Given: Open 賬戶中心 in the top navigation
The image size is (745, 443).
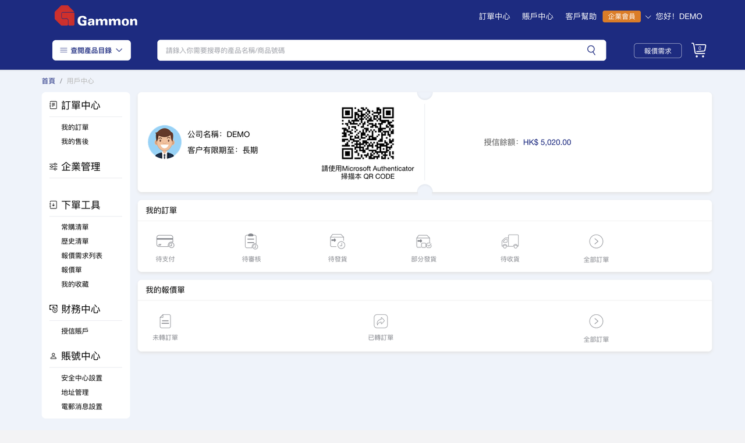Looking at the screenshot, I should coord(537,16).
